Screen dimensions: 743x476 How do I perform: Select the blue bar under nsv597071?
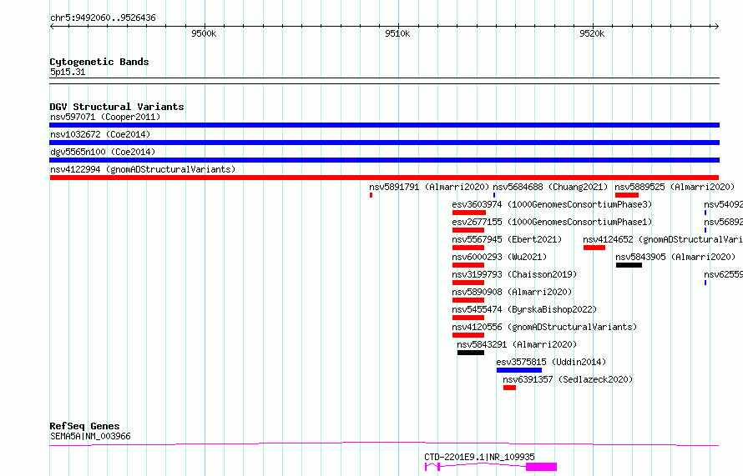click(384, 125)
